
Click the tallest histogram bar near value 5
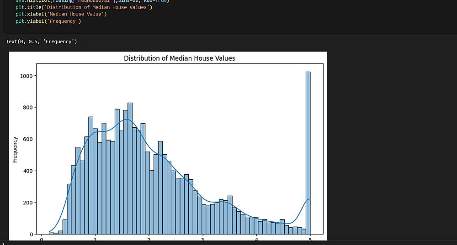point(308,153)
